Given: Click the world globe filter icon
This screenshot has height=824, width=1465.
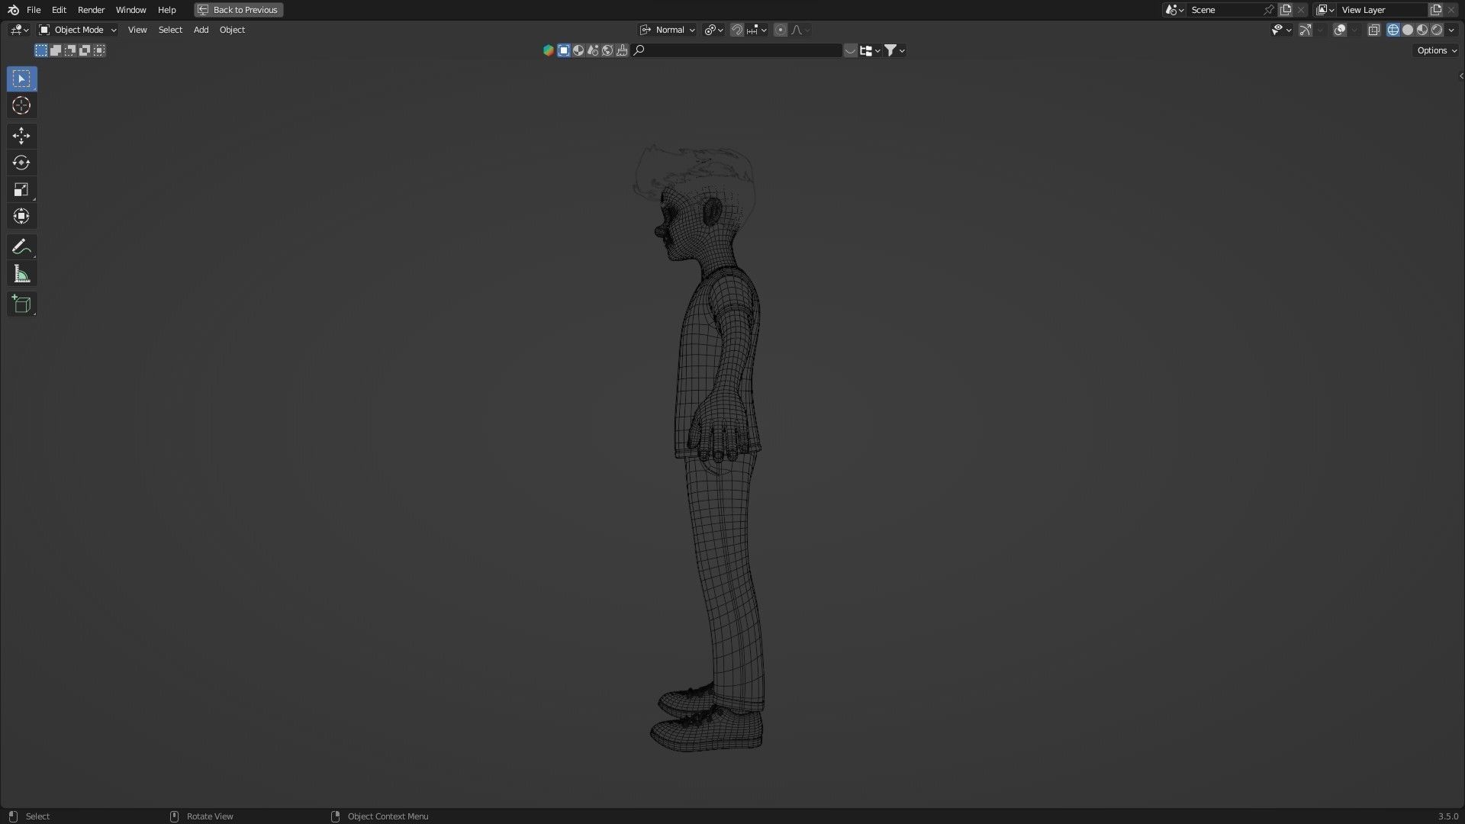Looking at the screenshot, I should click(x=607, y=50).
